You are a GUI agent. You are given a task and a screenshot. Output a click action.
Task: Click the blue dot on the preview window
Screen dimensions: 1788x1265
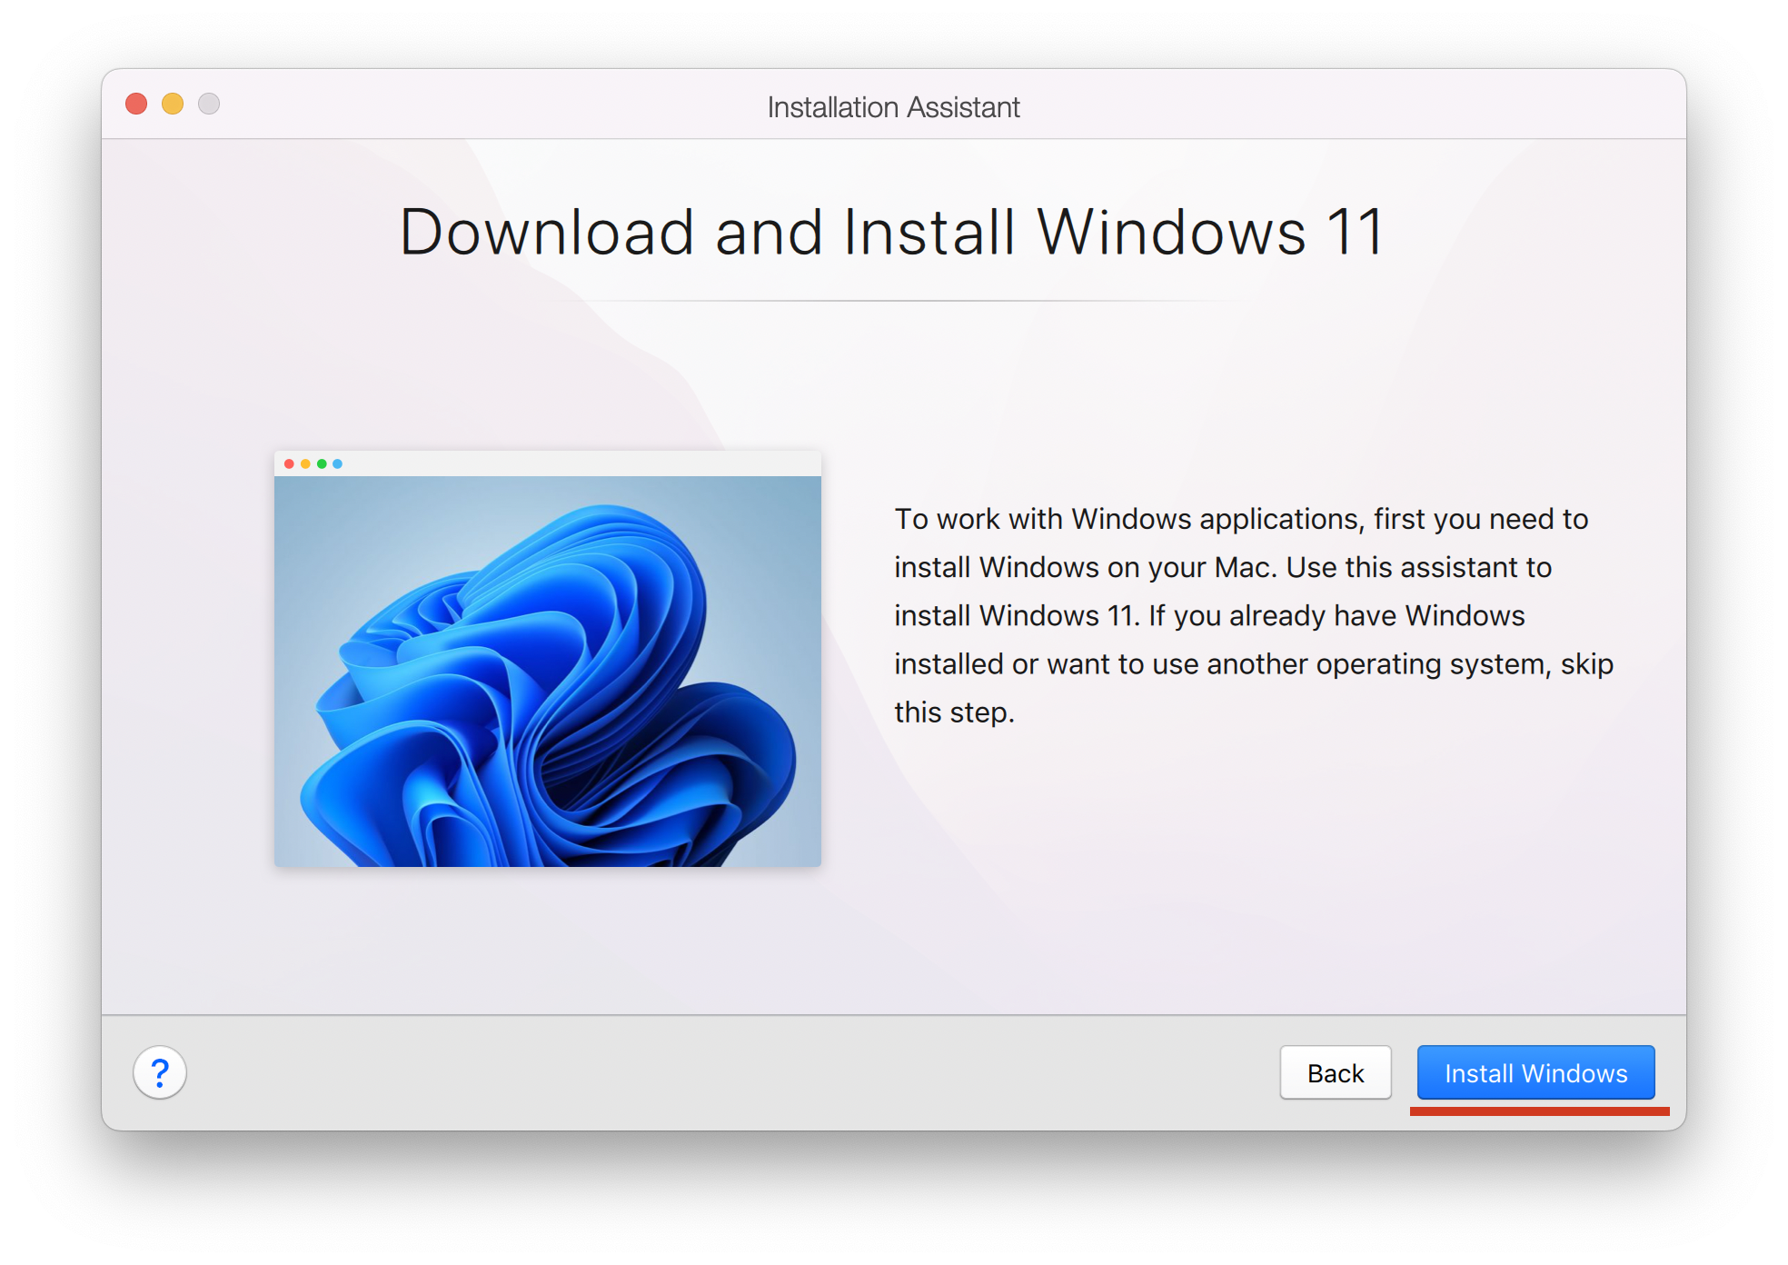(x=338, y=463)
